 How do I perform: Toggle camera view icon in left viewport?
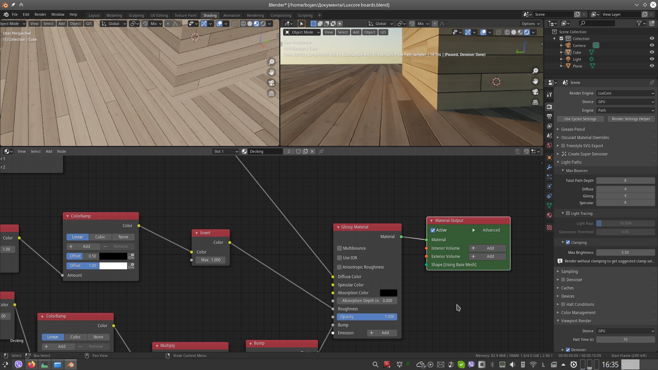click(x=271, y=83)
